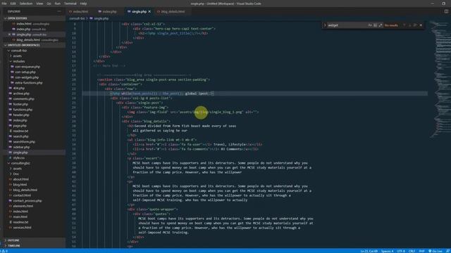Viewport: 451px width, 253px height.
Task: Open the Terminal menu
Action: point(70,4)
